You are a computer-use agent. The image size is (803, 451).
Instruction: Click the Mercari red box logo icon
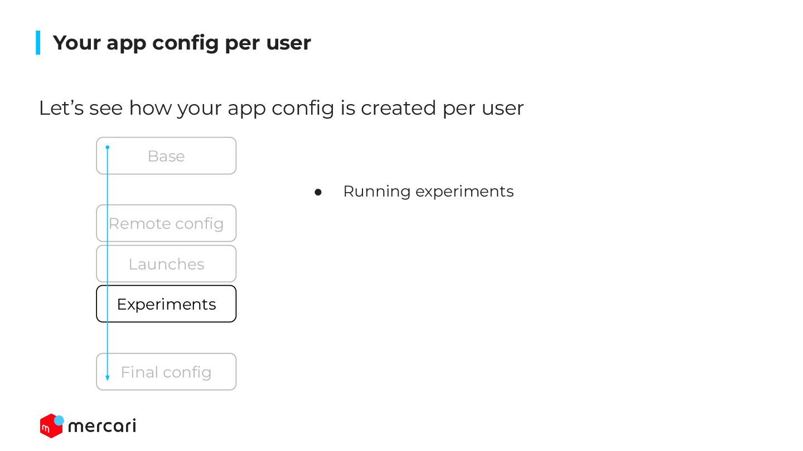51,427
